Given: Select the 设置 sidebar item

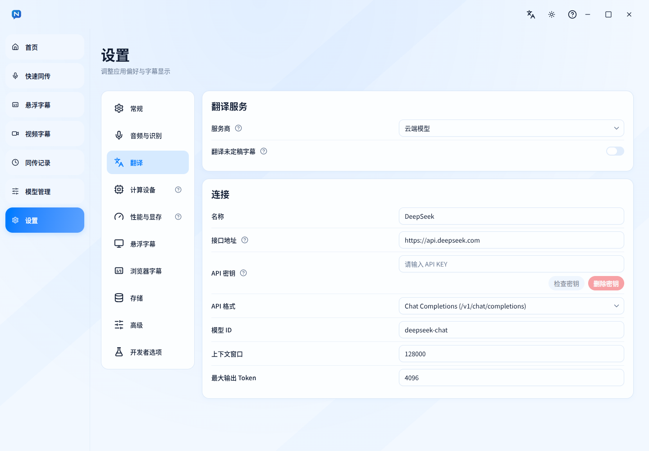Looking at the screenshot, I should (45, 220).
